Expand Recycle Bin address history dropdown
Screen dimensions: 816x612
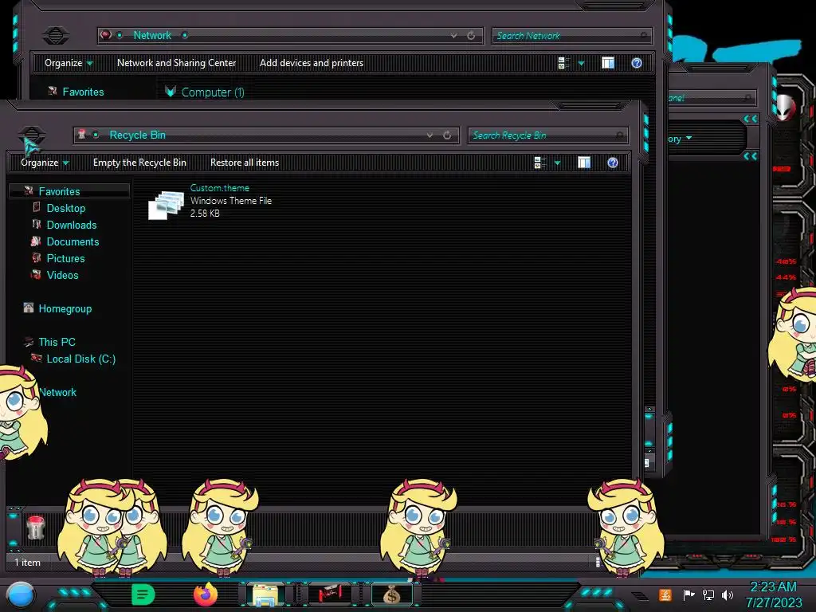click(x=430, y=135)
